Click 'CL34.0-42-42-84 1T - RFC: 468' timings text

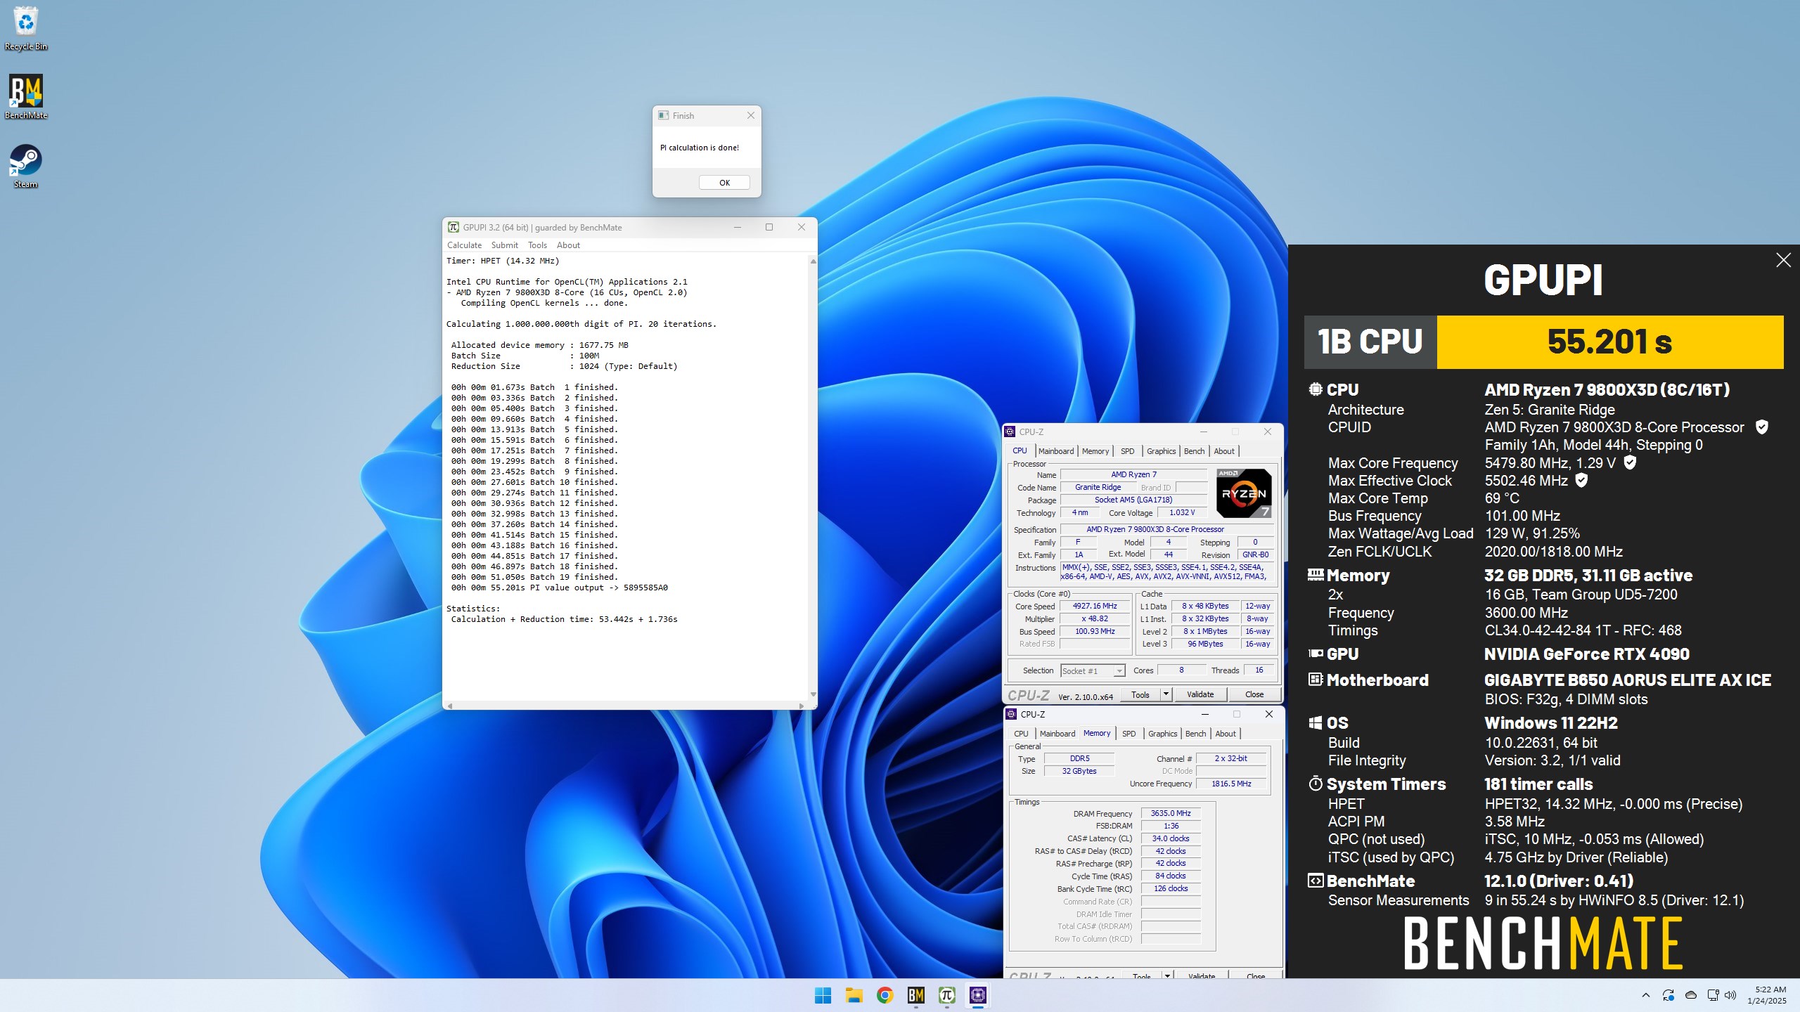click(x=1583, y=630)
